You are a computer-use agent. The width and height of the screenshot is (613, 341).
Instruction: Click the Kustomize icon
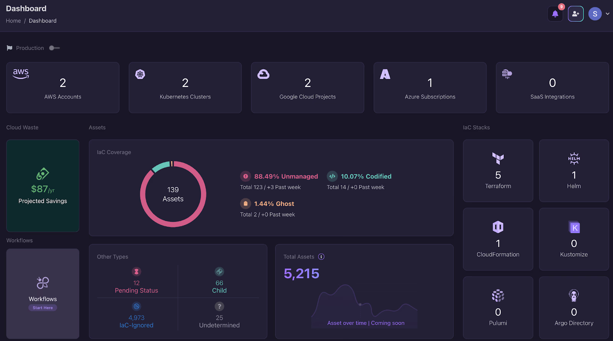tap(574, 227)
